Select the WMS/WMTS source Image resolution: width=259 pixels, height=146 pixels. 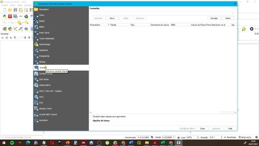(x=61, y=85)
